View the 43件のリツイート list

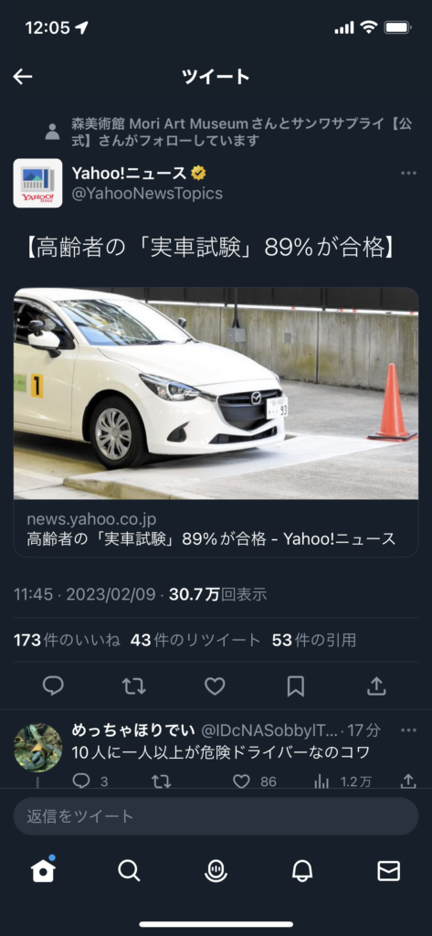coord(195,641)
